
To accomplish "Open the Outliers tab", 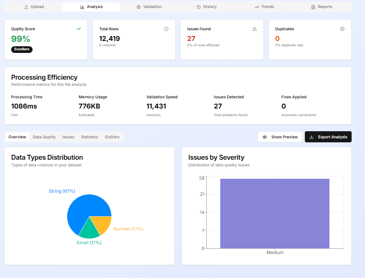I will click(x=112, y=137).
